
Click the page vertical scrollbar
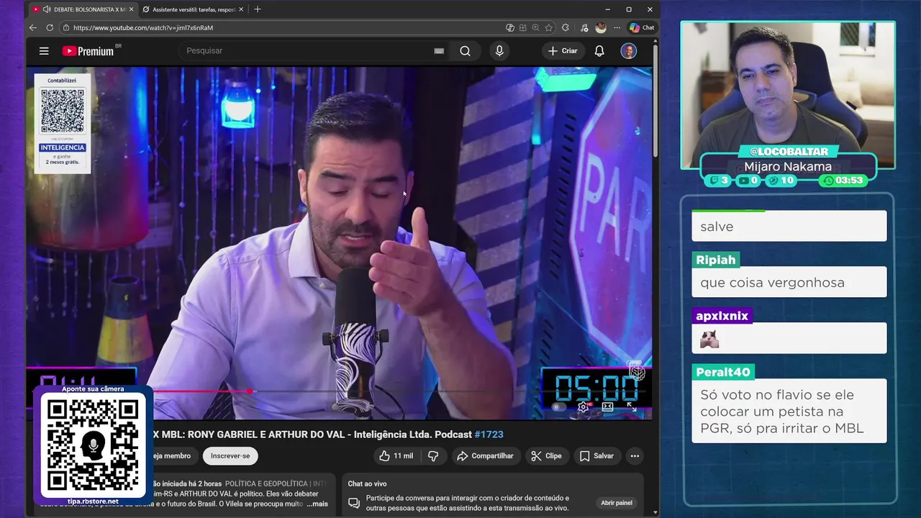point(655,101)
